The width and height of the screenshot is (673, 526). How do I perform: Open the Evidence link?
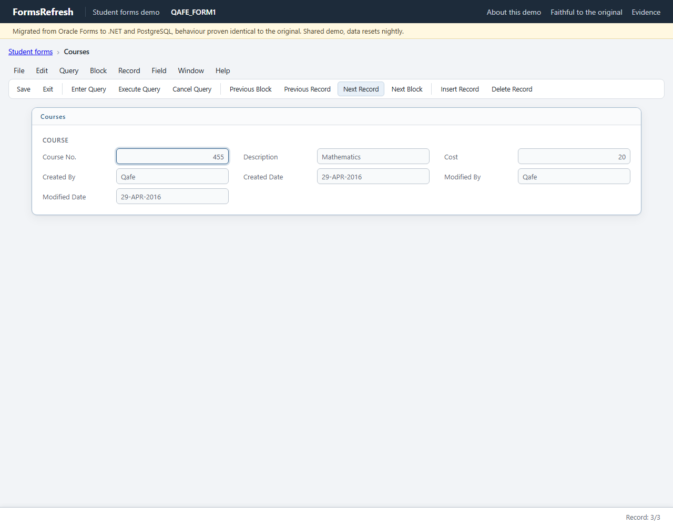(x=646, y=12)
